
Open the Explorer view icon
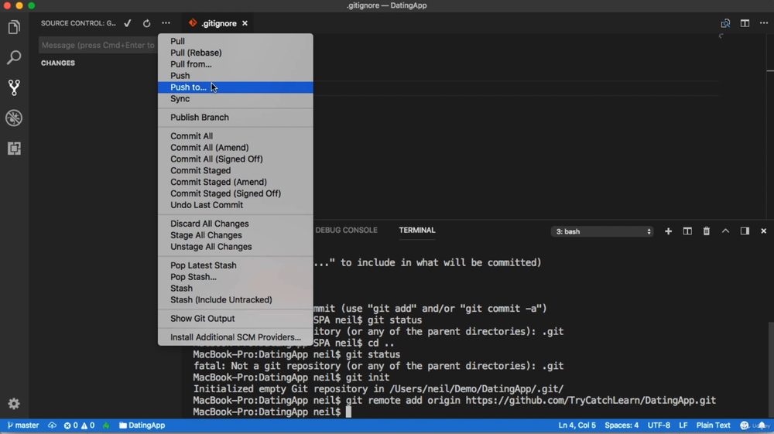[14, 27]
